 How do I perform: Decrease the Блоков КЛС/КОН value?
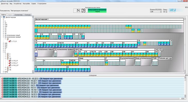(161, 12)
